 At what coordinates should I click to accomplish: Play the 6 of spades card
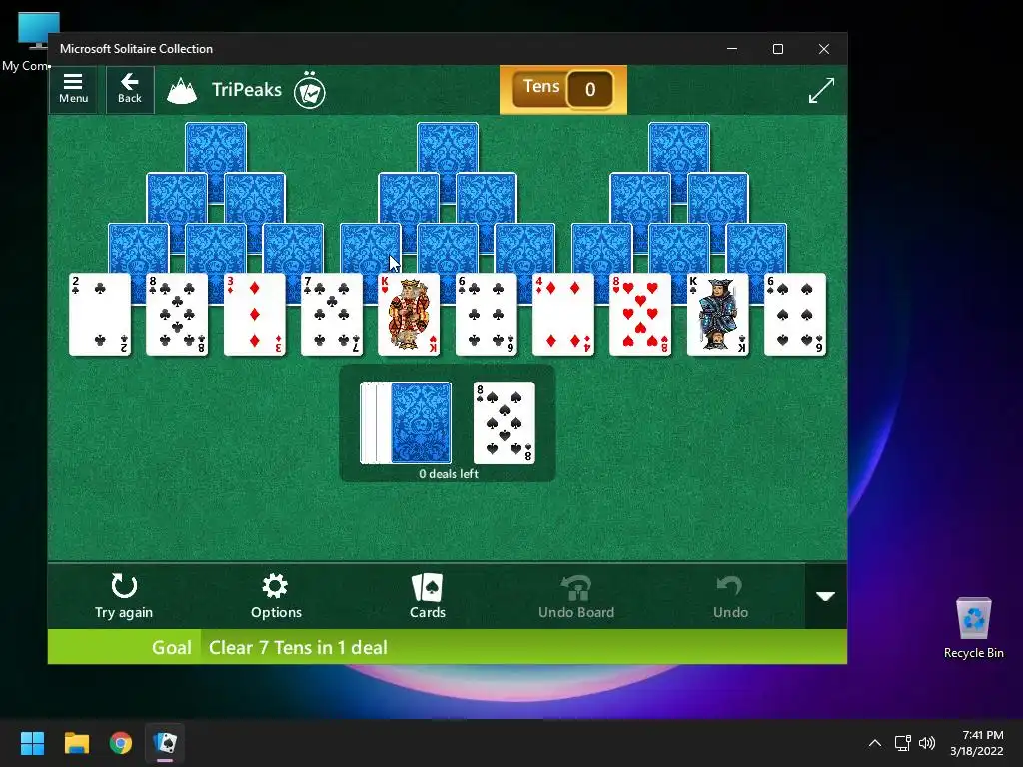coord(794,315)
